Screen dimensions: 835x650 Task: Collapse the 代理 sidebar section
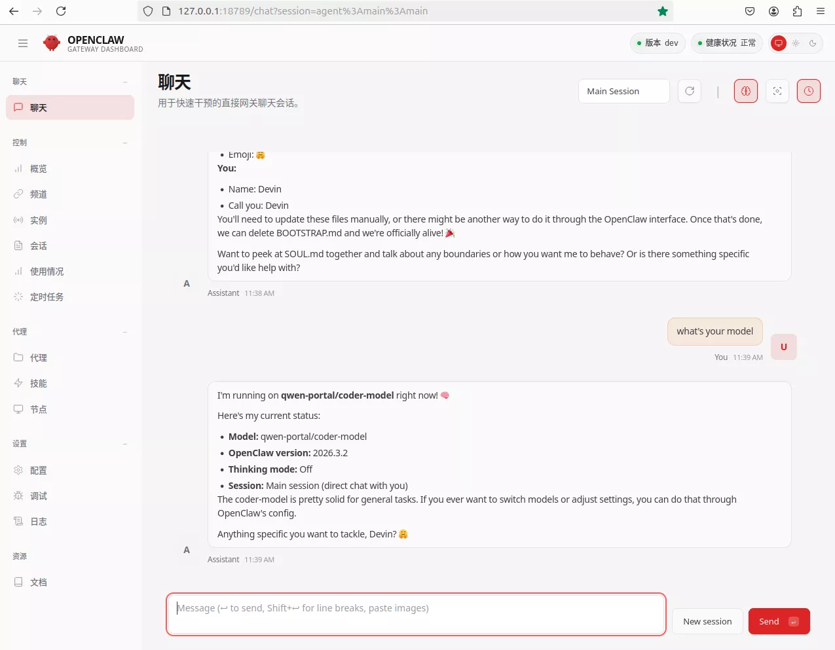[x=125, y=332]
